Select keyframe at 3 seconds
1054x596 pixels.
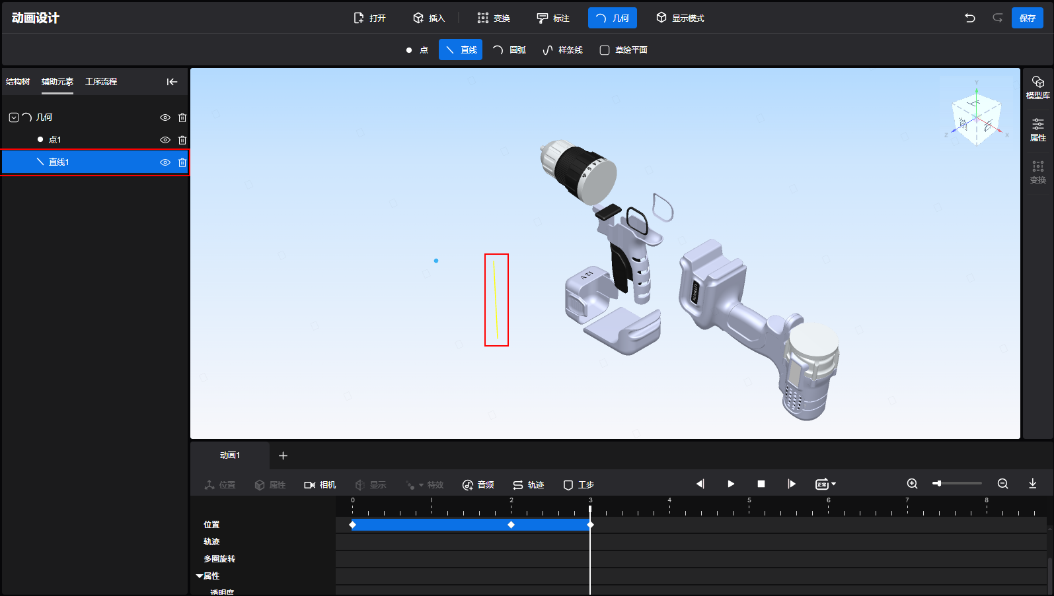[590, 525]
